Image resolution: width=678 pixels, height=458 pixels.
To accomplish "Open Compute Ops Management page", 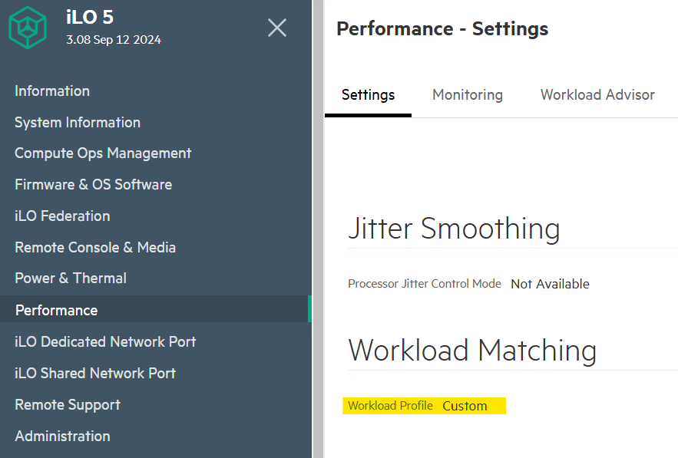I will 103,153.
